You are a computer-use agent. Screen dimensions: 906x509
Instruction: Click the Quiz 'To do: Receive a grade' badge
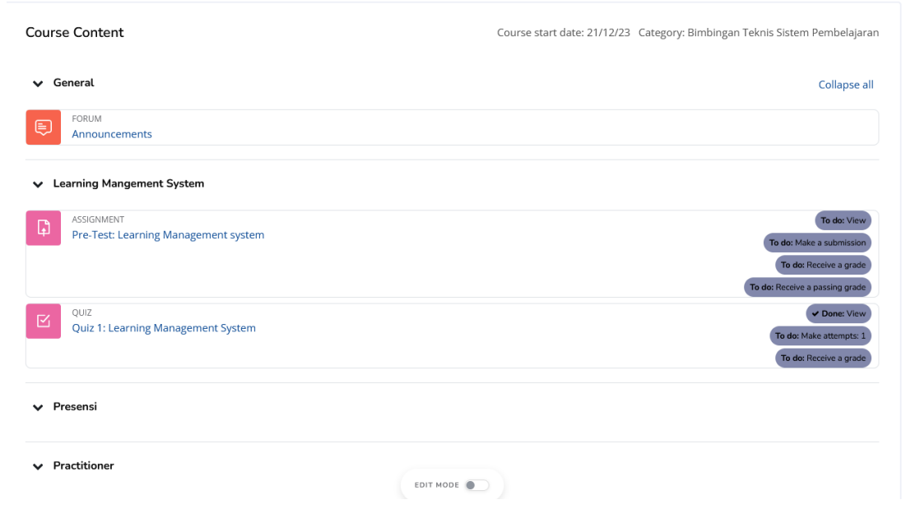(823, 358)
